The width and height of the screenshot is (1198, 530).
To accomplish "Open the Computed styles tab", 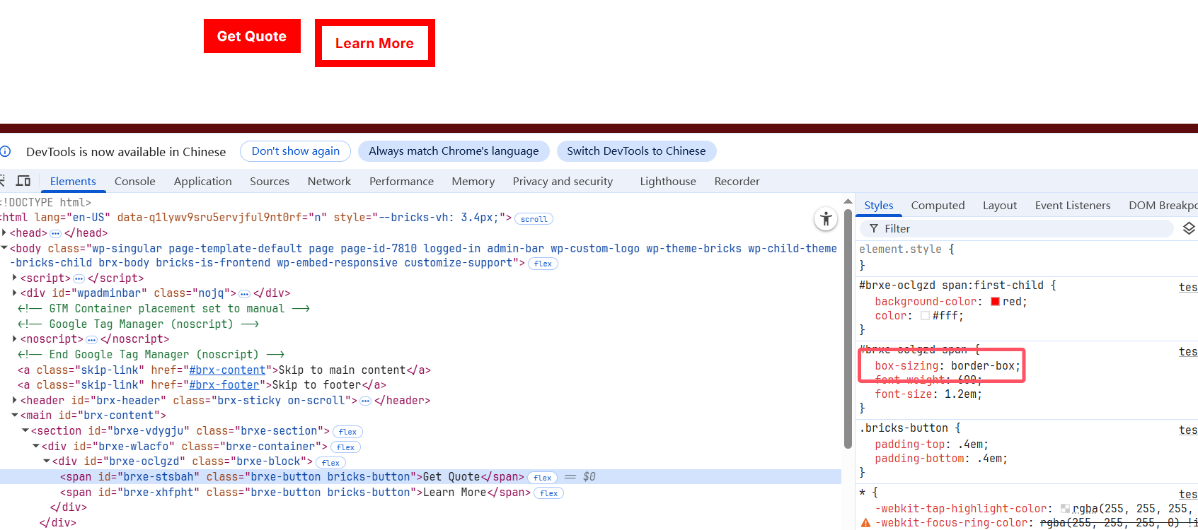I will coord(937,205).
